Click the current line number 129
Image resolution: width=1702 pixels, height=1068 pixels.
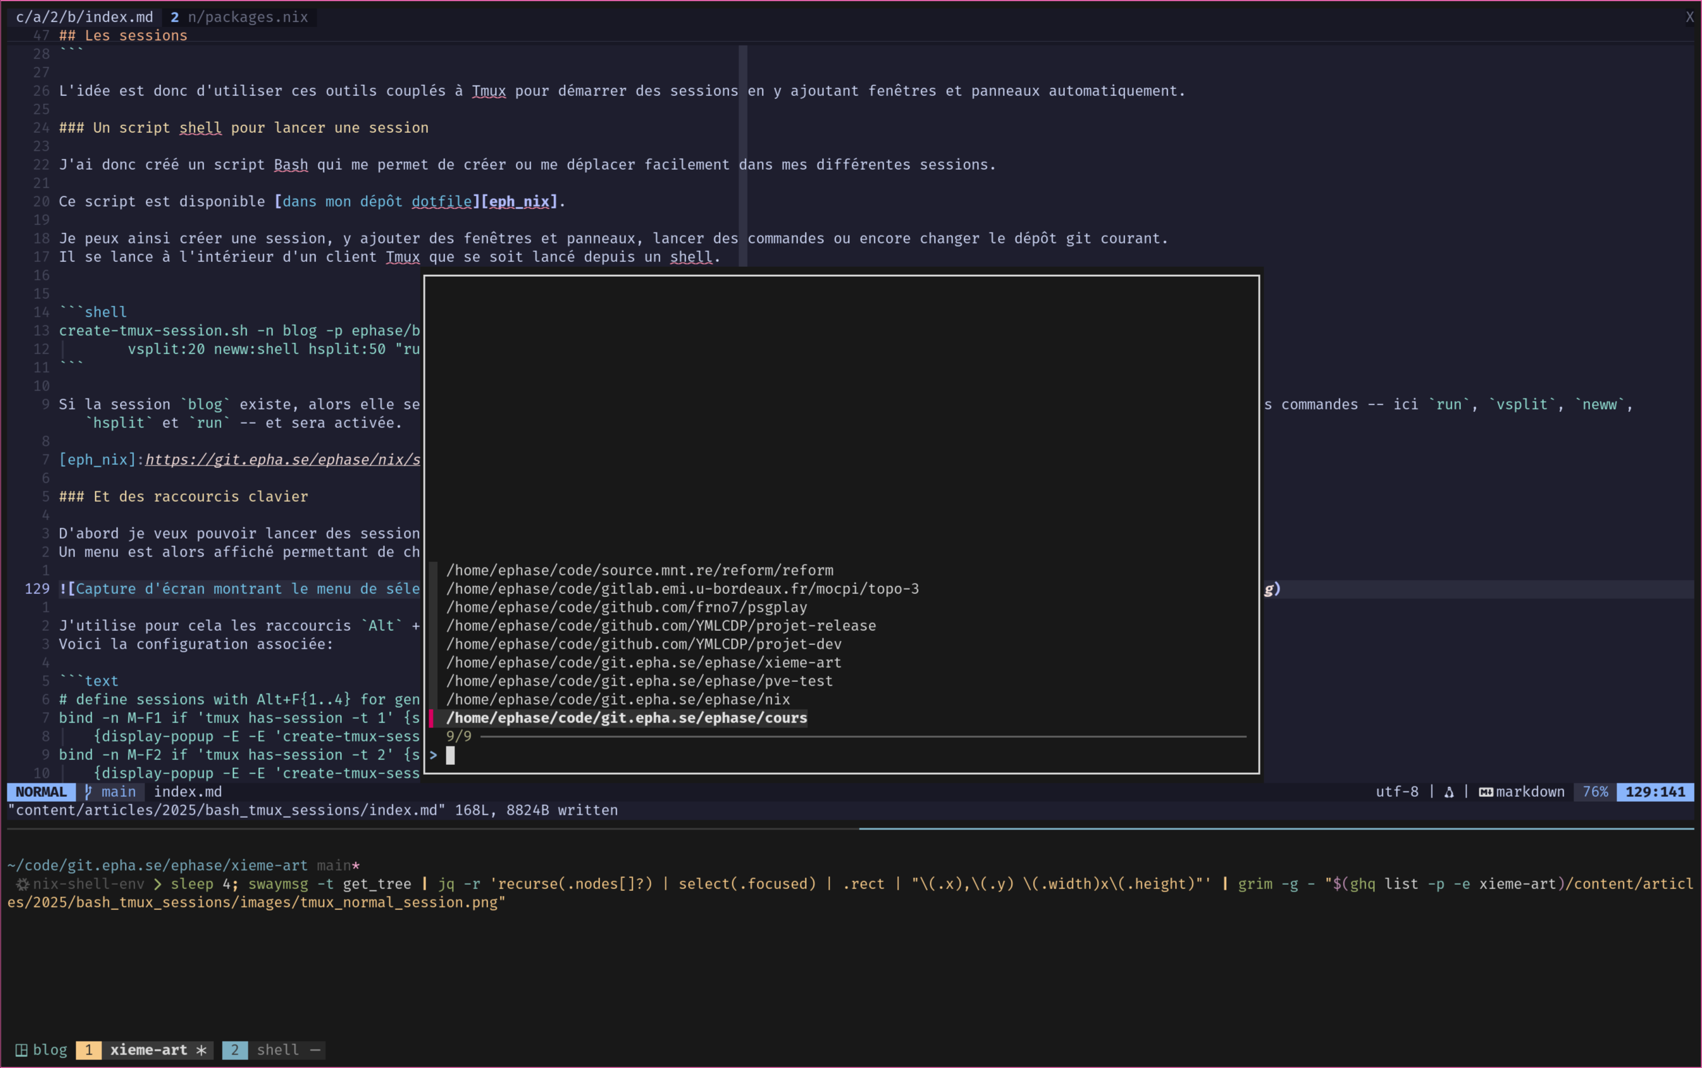[x=37, y=588]
